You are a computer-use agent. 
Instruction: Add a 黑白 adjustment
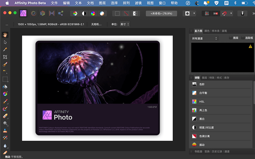click(221, 119)
